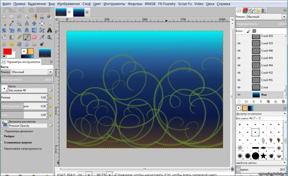Select the Rectangle Select tool
The image size is (288, 176).
[4, 17]
